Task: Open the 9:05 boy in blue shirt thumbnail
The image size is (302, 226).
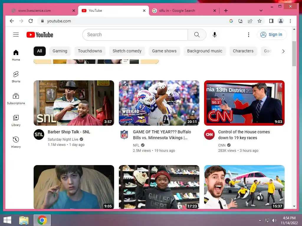Action: tap(74, 187)
